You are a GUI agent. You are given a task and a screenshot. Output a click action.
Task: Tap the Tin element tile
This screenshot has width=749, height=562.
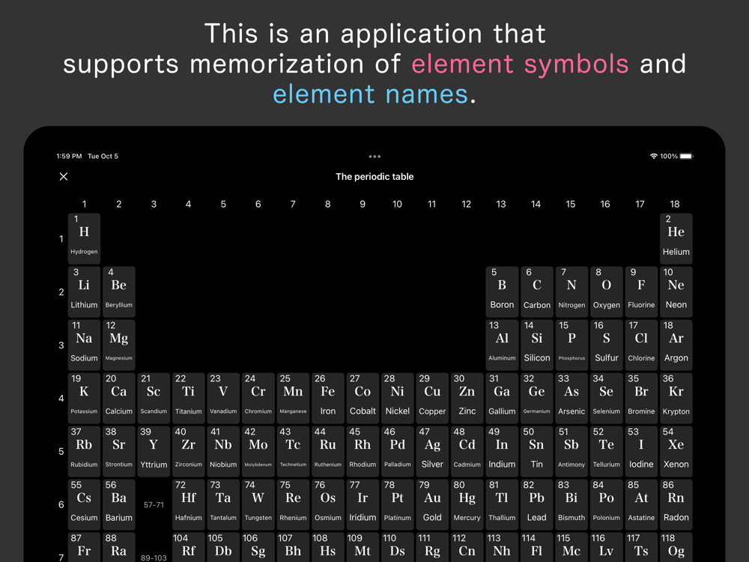coord(537,452)
